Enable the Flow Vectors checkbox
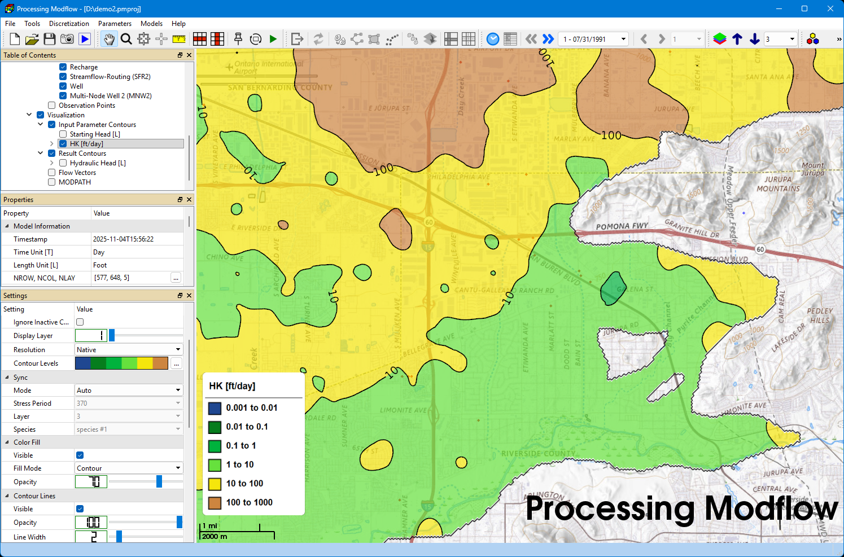The height and width of the screenshot is (557, 844). 52,173
